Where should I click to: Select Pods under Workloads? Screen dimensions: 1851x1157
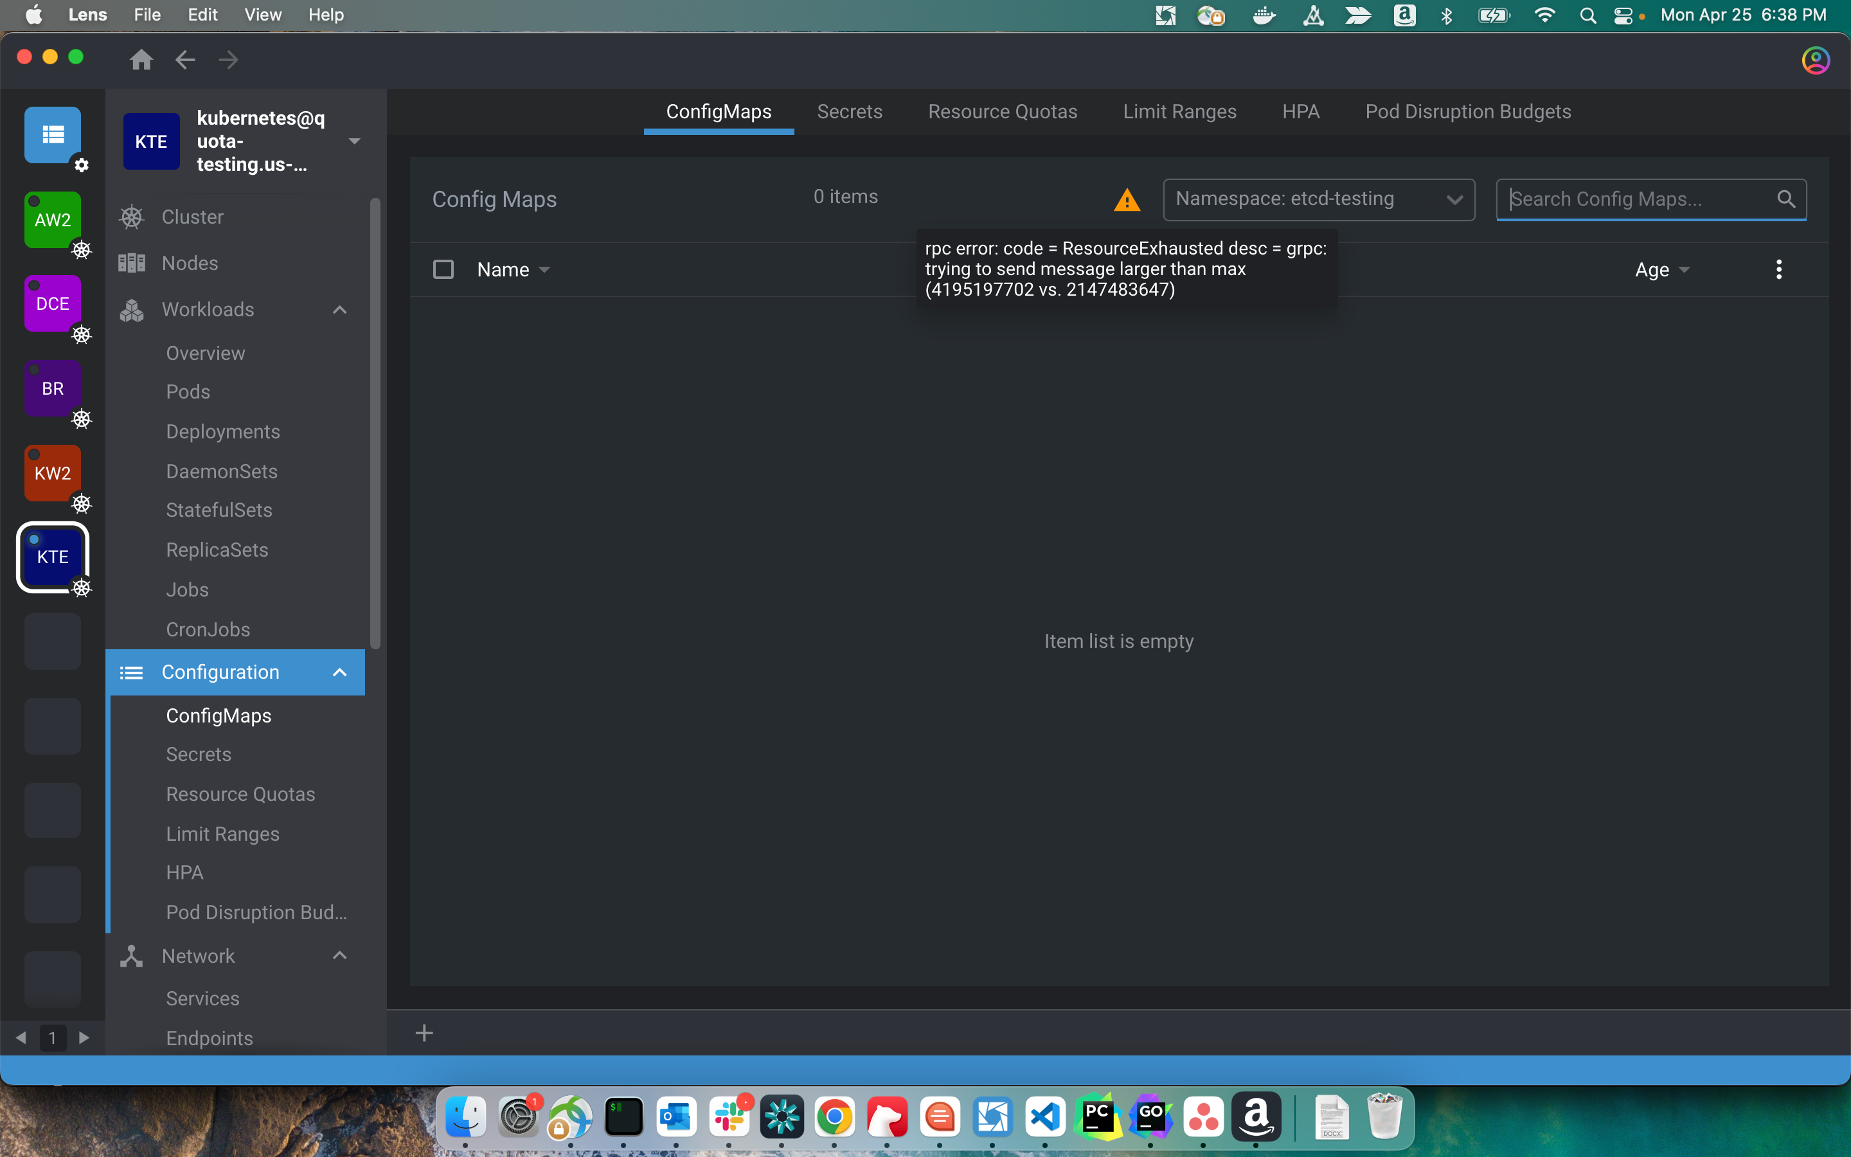[x=188, y=392]
